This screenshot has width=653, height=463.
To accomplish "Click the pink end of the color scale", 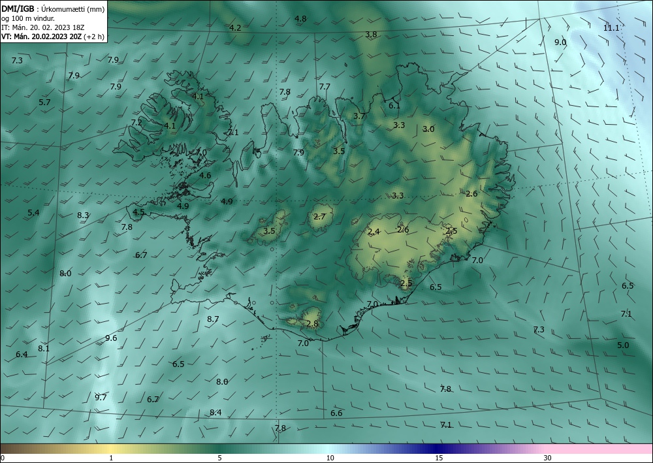I will tap(599, 449).
